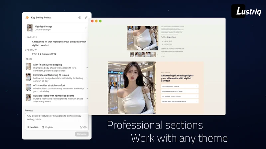Click thumbnail of Durable fabric item
Image resolution: width=266 pixels, height=149 pixels.
tap(28, 98)
